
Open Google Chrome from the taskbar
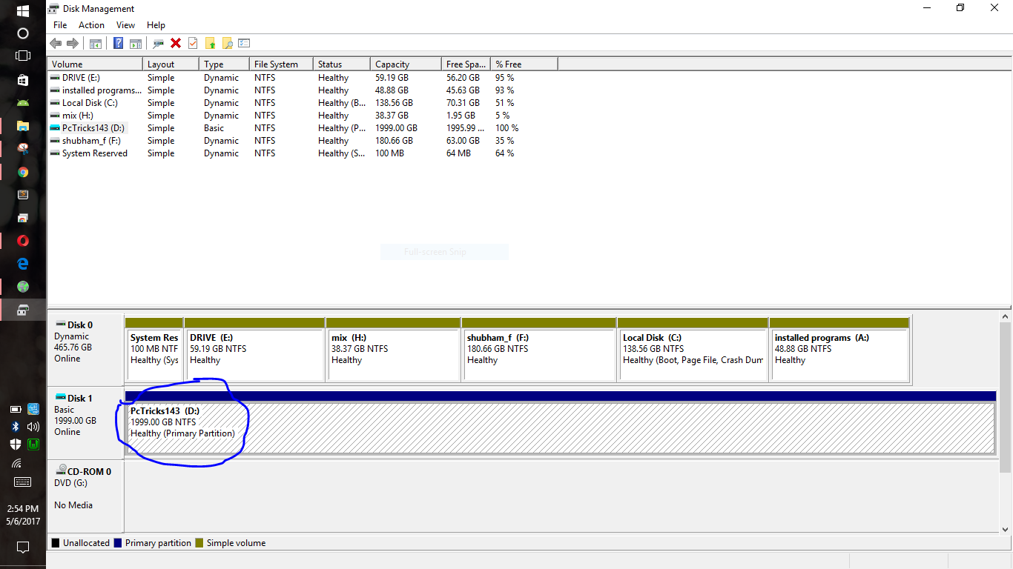[22, 172]
